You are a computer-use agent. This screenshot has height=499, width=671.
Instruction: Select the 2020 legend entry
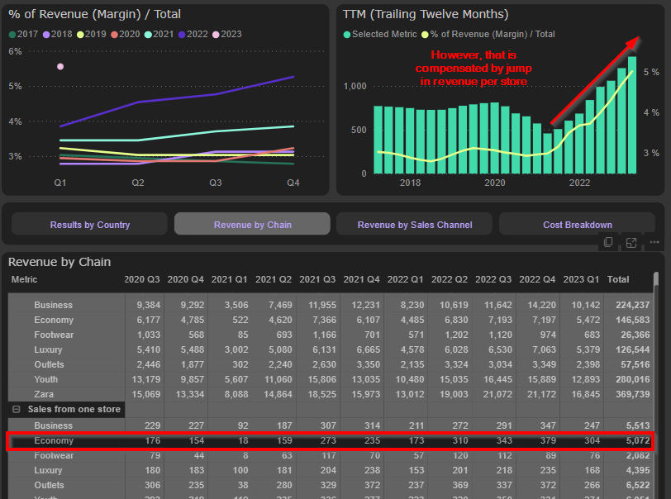click(x=114, y=34)
